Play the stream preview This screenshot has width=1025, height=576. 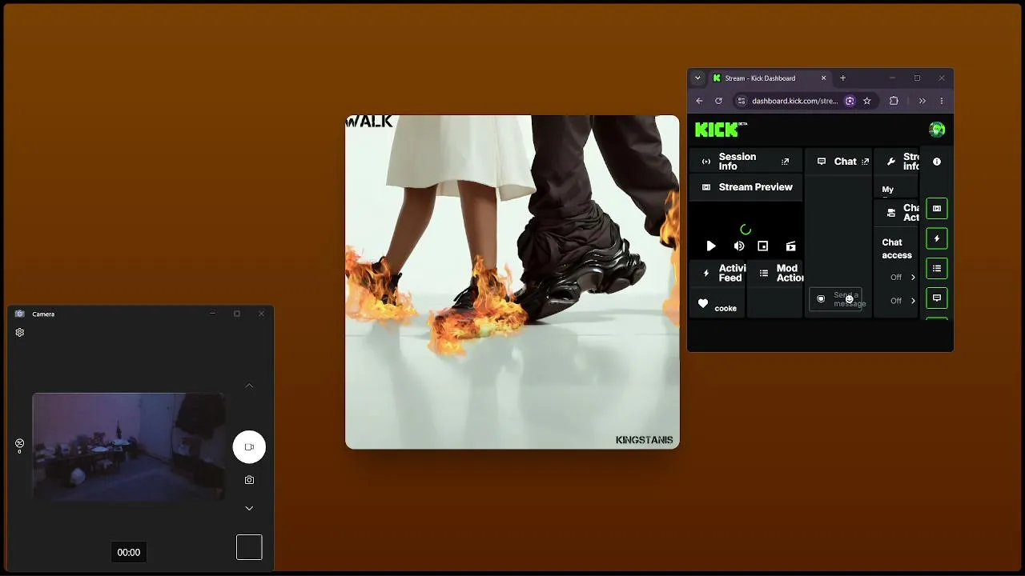click(711, 246)
